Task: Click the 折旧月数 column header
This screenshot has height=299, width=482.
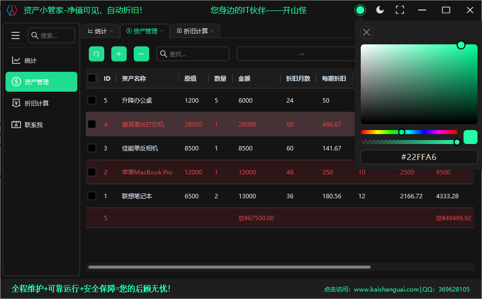Action: [298, 79]
